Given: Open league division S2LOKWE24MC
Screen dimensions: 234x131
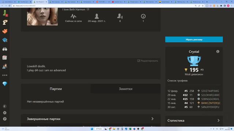Looking at the screenshot, I should (x=211, y=95).
